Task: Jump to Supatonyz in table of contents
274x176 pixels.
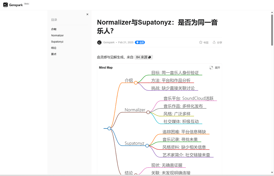Action: pyautogui.click(x=57, y=42)
